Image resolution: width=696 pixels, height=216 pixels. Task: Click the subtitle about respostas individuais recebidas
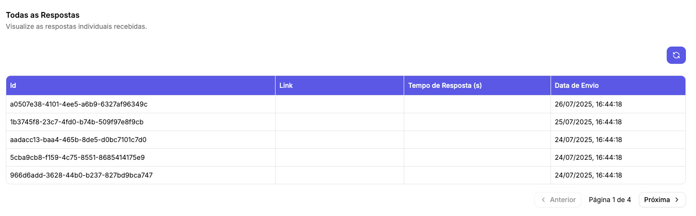[76, 26]
